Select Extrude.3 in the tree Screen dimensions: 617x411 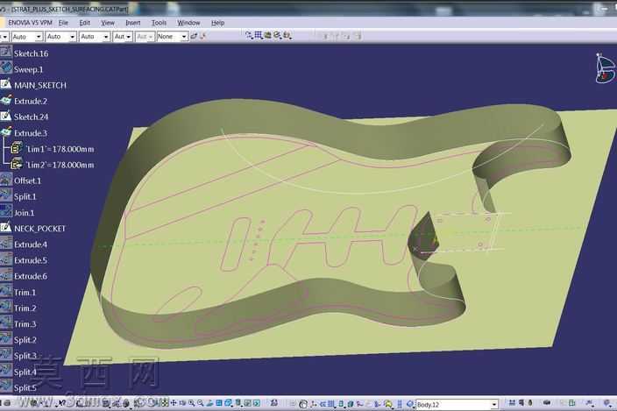coord(31,133)
